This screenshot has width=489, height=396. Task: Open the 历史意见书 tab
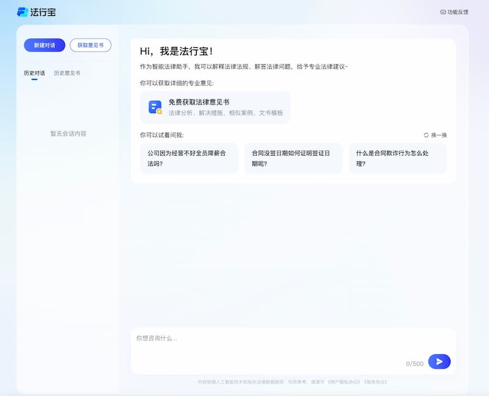coord(67,73)
